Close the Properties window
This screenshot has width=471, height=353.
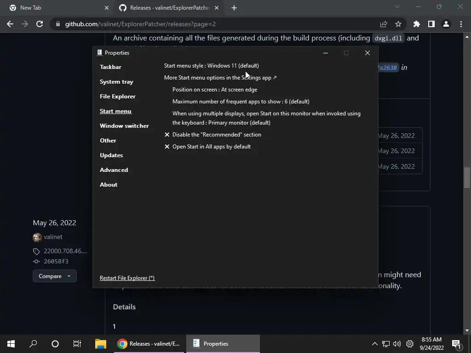click(x=368, y=53)
